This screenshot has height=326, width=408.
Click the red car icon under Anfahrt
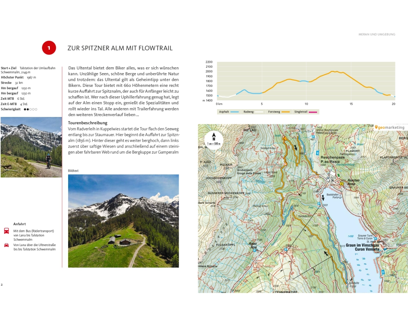click(x=7, y=245)
